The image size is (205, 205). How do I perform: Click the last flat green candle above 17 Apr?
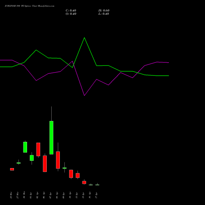tap(97, 185)
